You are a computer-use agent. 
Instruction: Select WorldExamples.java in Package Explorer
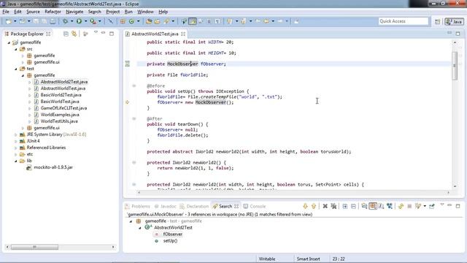60,115
